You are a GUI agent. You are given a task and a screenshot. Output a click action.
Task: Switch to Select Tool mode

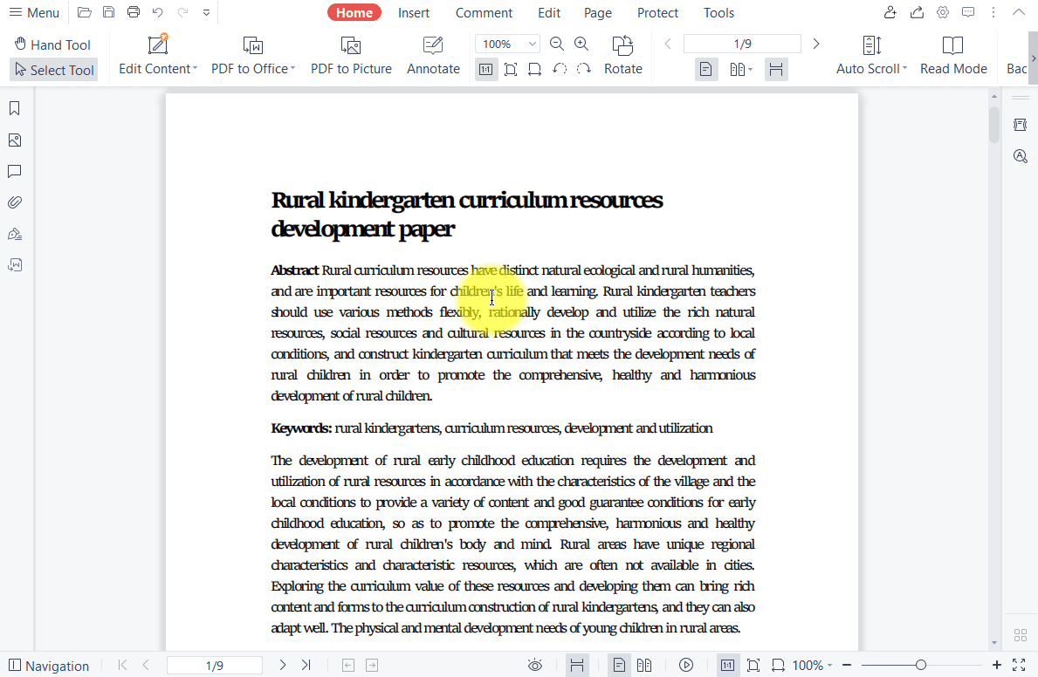[53, 69]
